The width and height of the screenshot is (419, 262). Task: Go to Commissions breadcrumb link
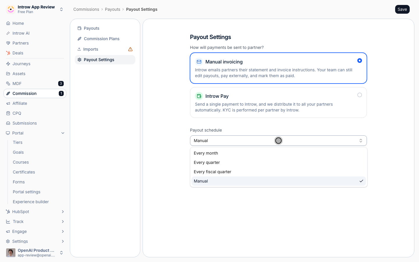coord(86,9)
